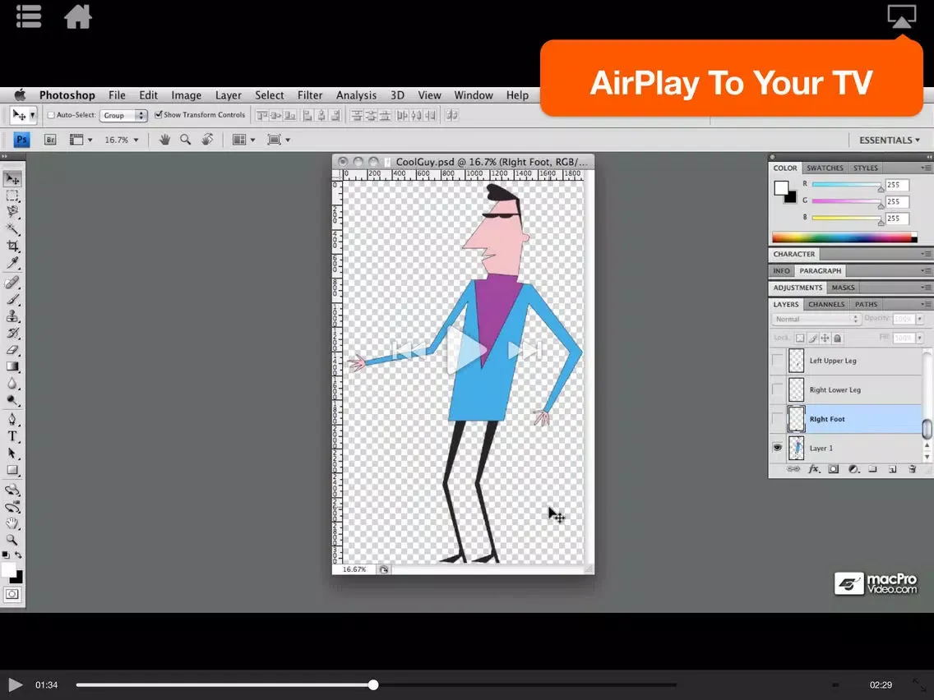This screenshot has height=700, width=934.
Task: Open the video list menu icon
Action: [x=29, y=16]
